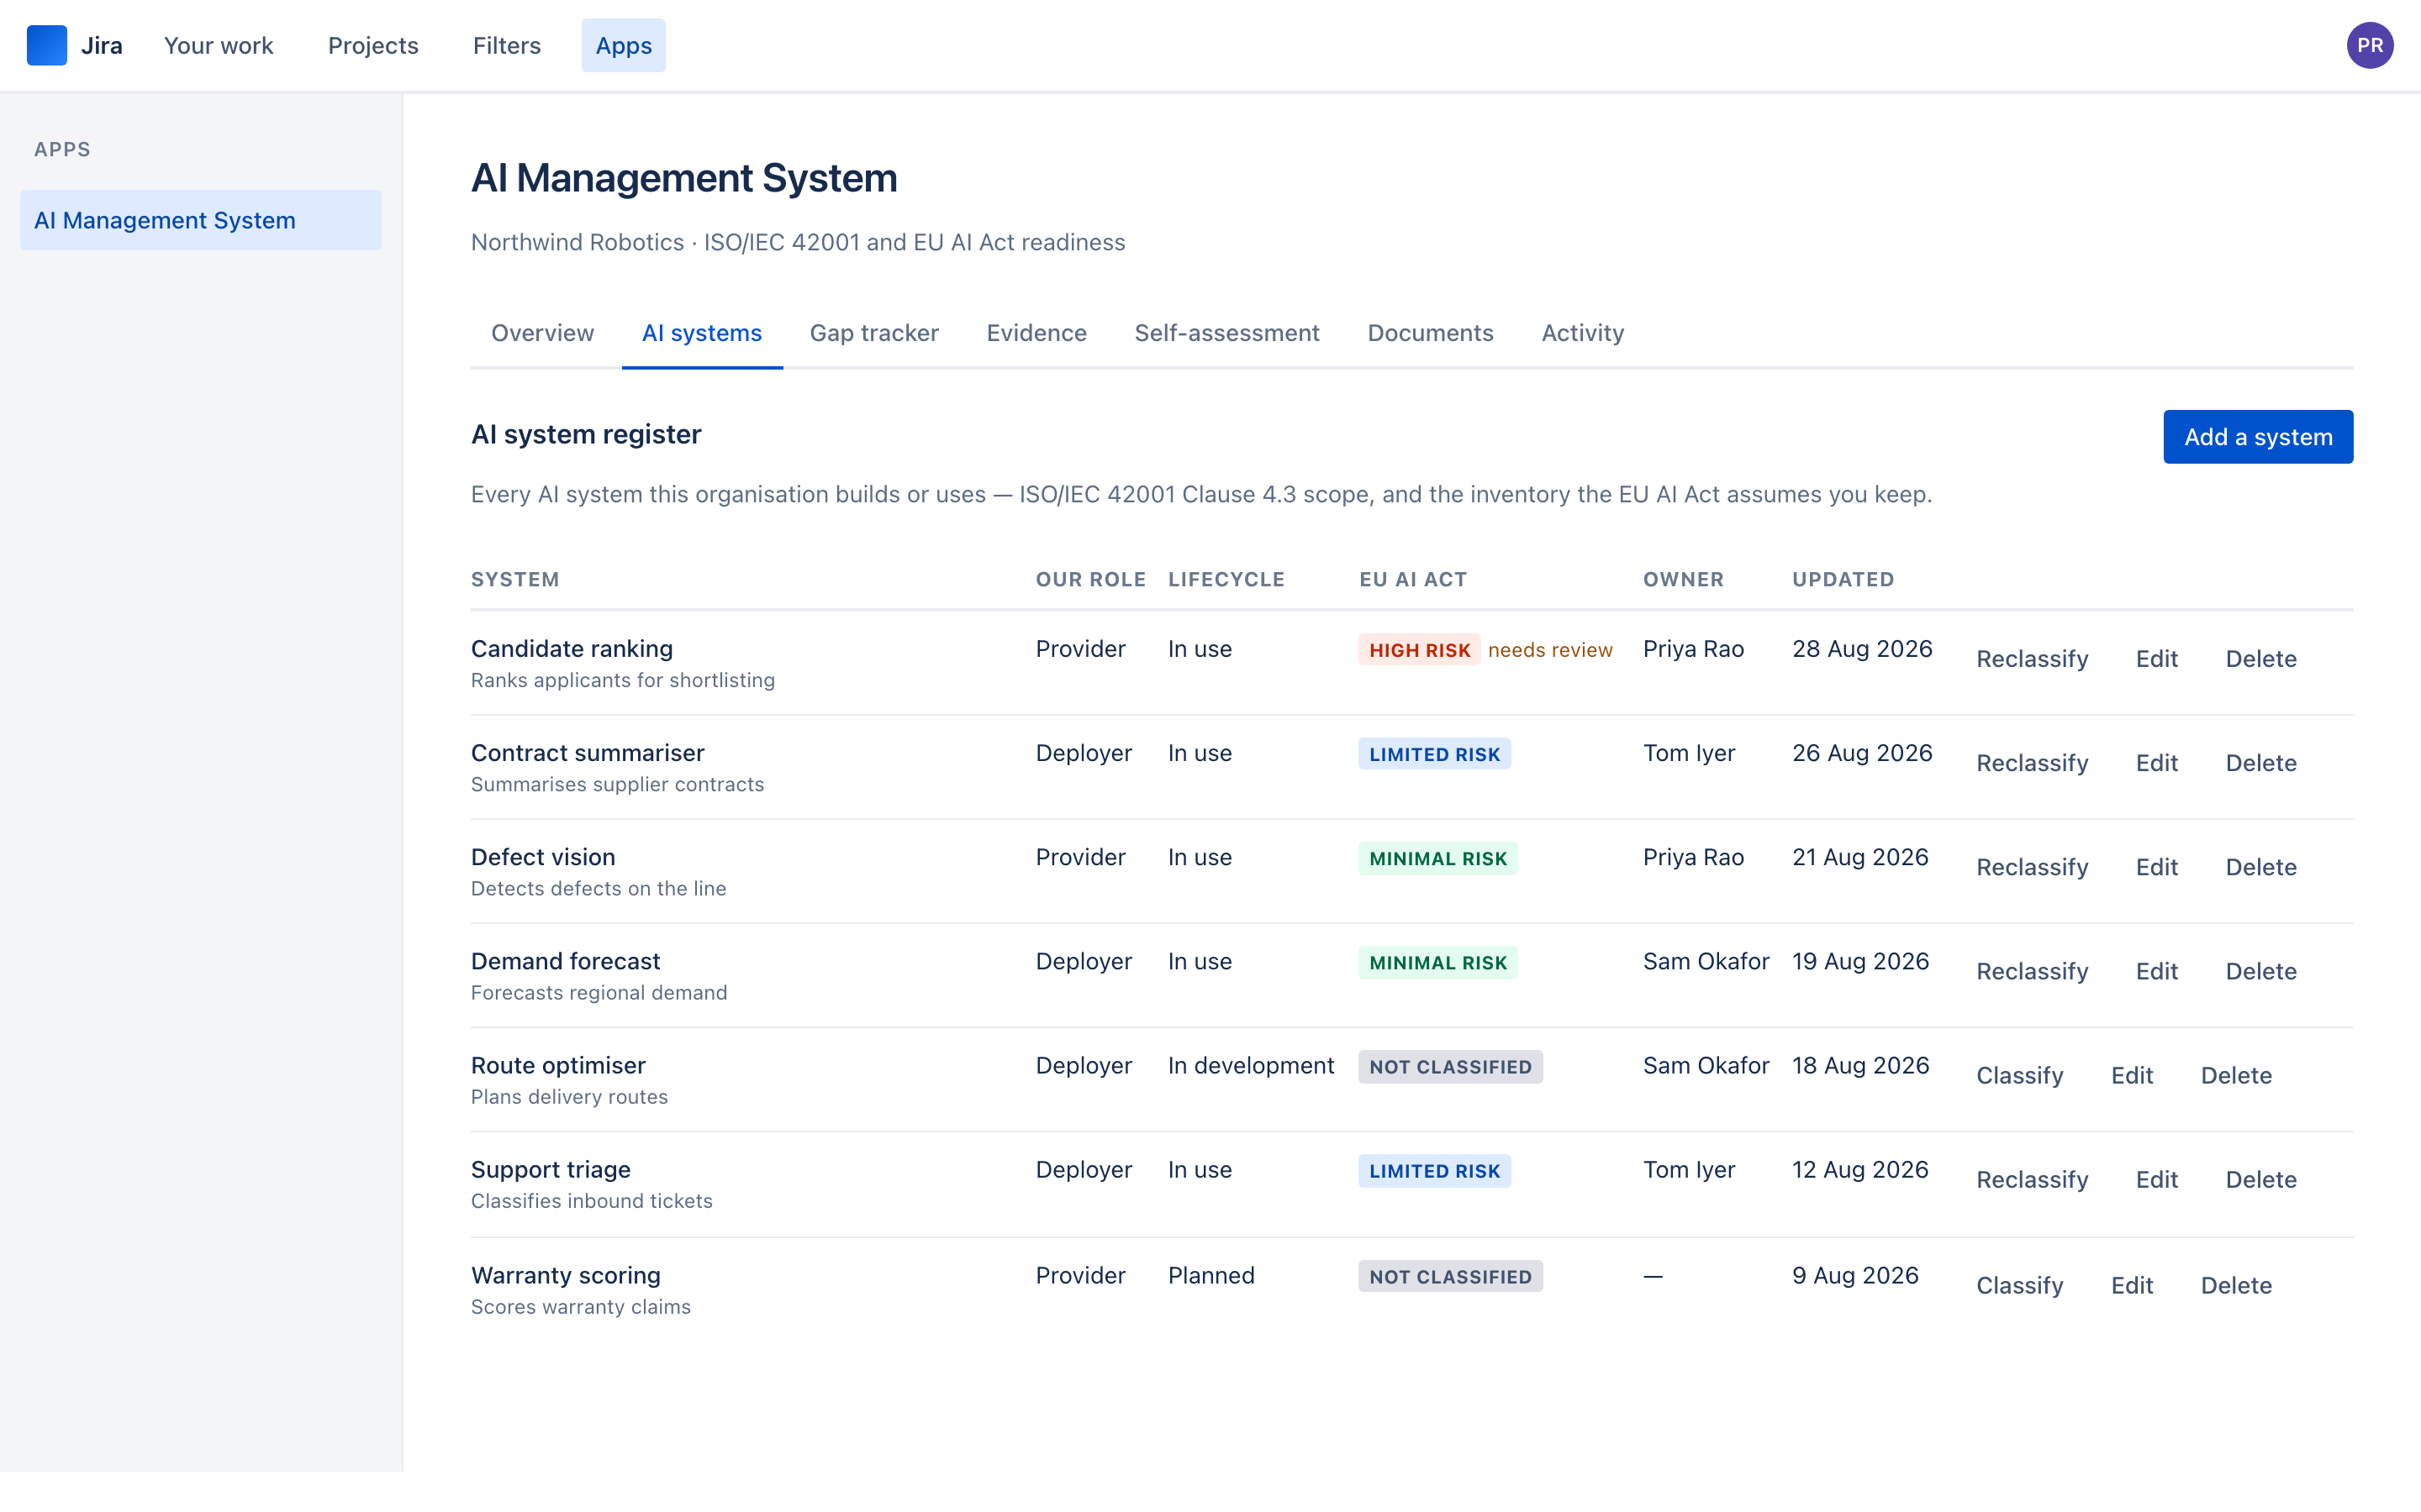Delete the Route optimiser system

(2236, 1075)
